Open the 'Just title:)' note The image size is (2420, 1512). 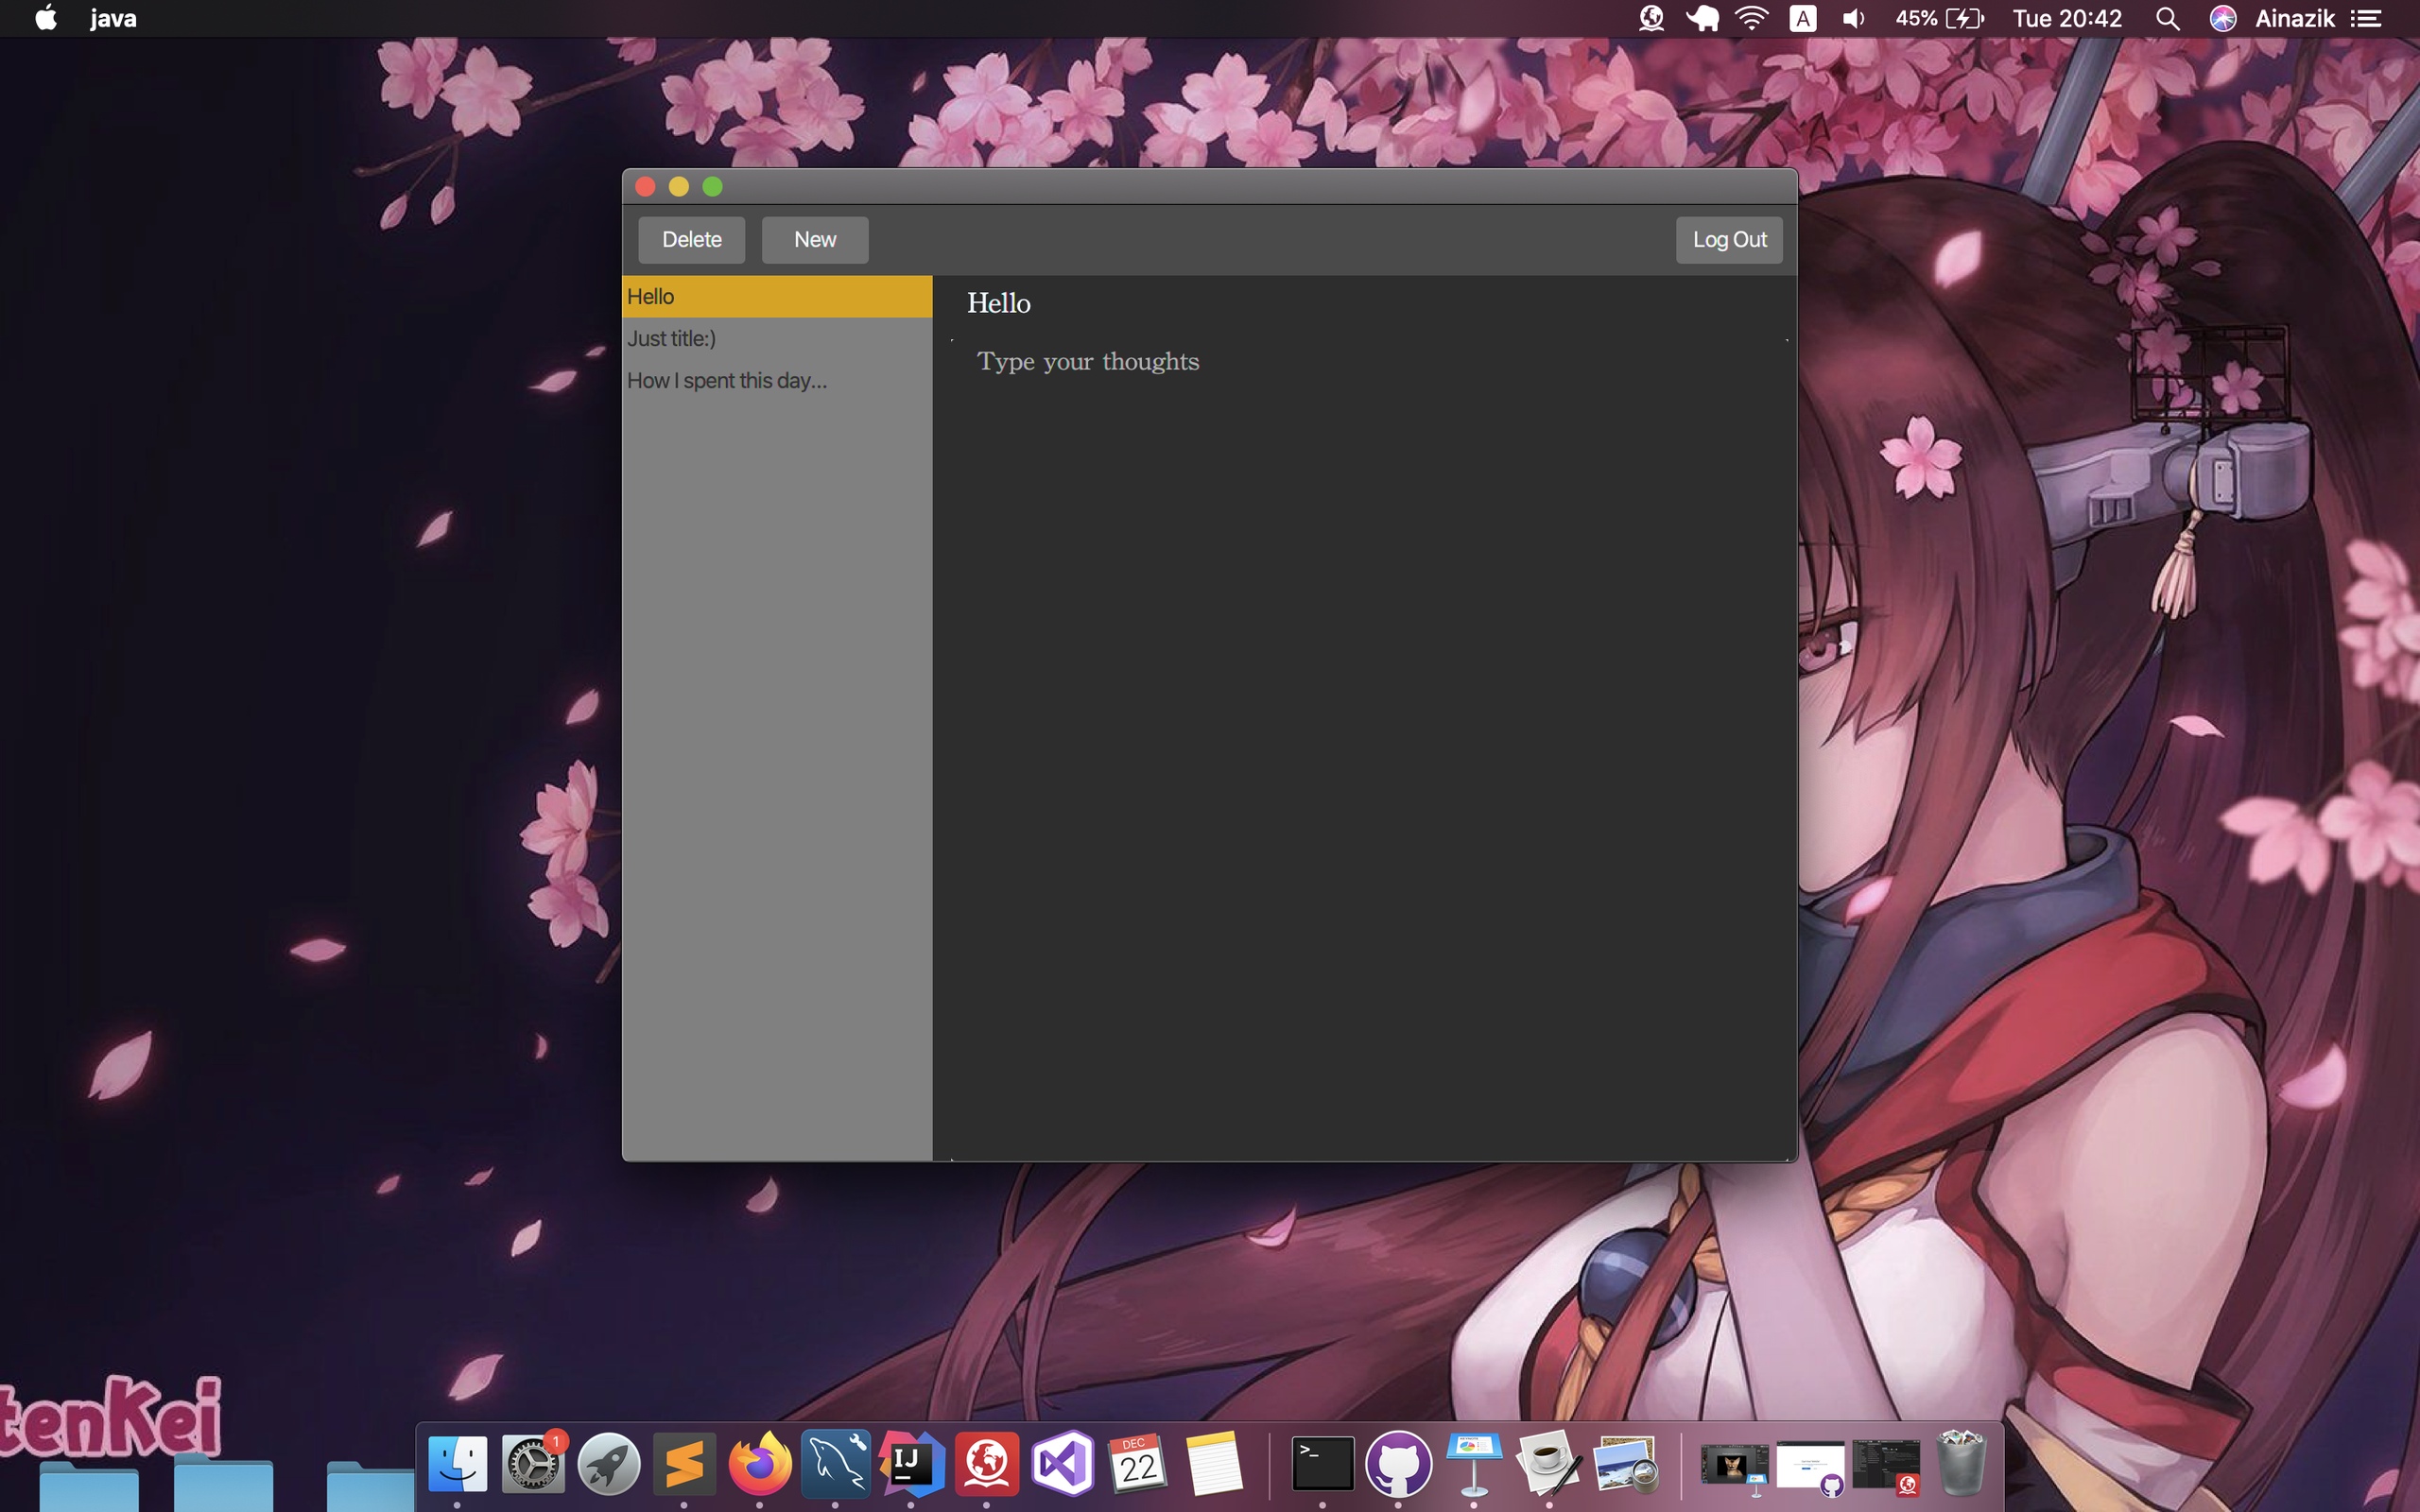point(777,339)
